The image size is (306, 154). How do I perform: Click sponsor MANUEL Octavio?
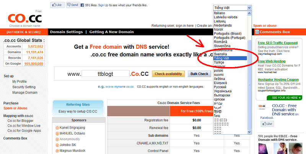(72, 133)
